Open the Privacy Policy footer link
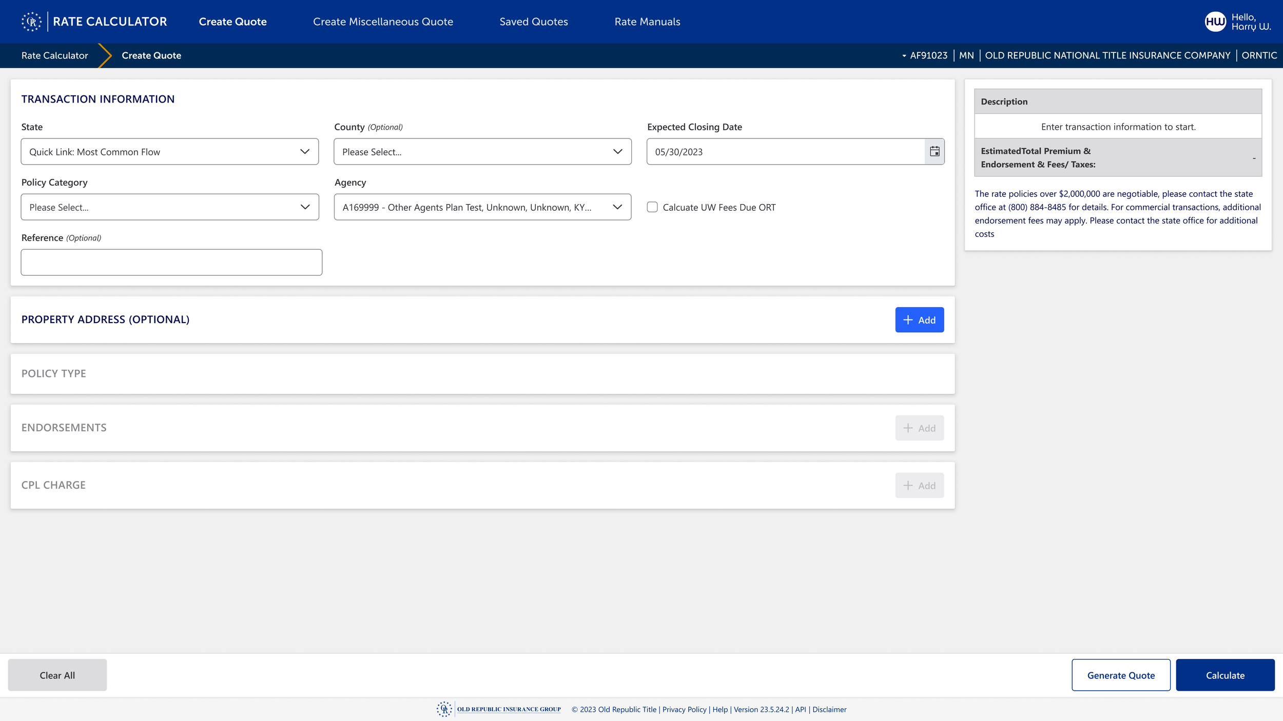This screenshot has width=1283, height=721. (684, 710)
